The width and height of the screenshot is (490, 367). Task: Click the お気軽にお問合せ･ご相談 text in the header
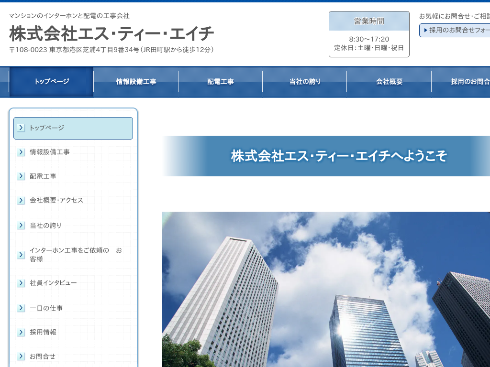click(455, 16)
